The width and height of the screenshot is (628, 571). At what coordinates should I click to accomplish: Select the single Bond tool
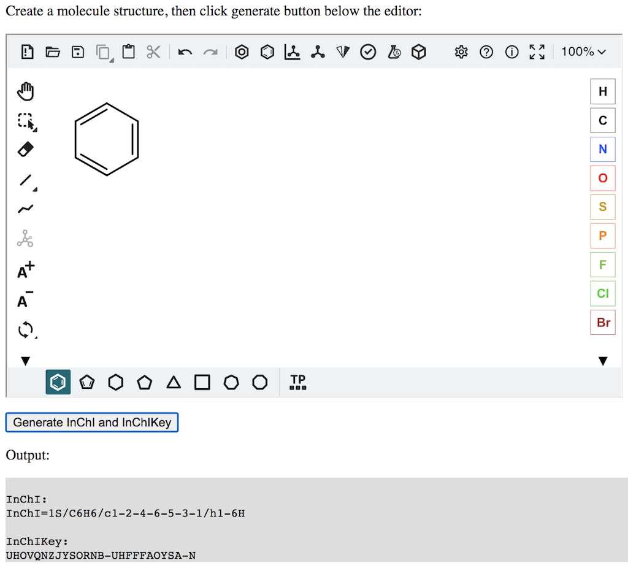click(x=25, y=180)
